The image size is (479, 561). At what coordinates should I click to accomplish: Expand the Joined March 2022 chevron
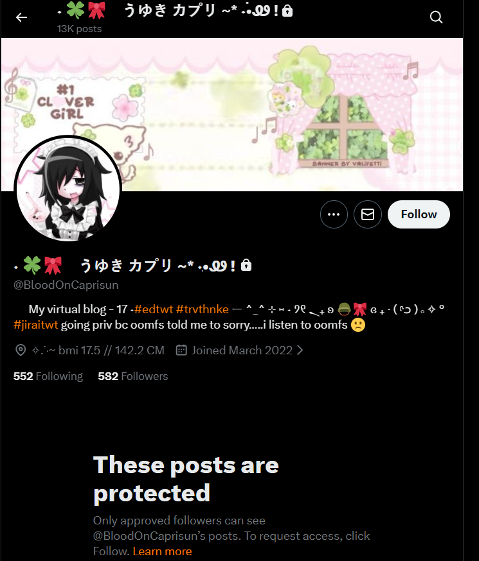pos(300,350)
